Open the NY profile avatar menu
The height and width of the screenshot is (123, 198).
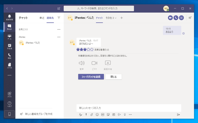[x=166, y=9]
